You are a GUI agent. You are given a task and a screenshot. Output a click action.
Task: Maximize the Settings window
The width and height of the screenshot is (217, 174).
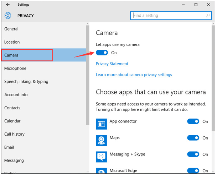[x=196, y=5]
